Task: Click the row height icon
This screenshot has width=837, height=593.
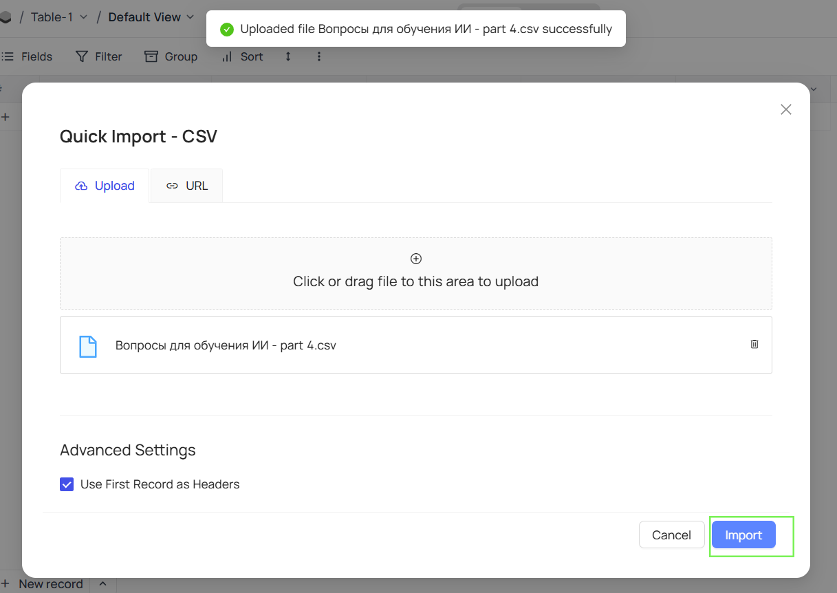Action: click(288, 56)
